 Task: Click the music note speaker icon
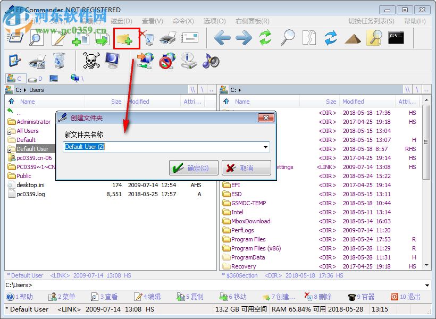pyautogui.click(x=211, y=61)
